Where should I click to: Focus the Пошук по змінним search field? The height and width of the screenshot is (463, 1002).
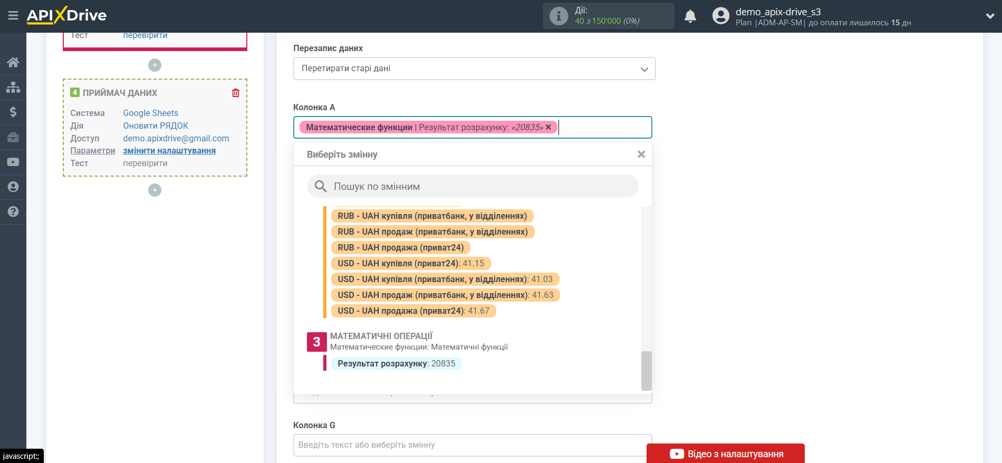click(x=473, y=186)
